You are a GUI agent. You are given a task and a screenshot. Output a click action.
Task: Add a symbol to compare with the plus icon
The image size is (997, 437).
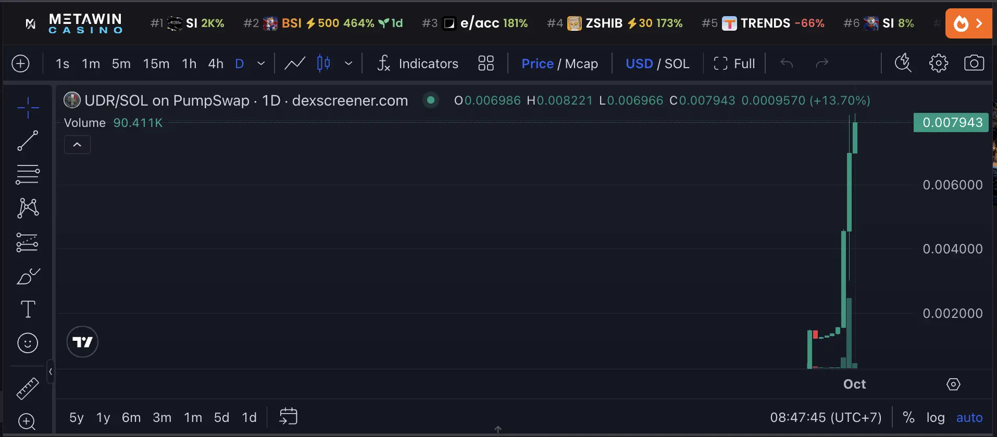tap(20, 63)
